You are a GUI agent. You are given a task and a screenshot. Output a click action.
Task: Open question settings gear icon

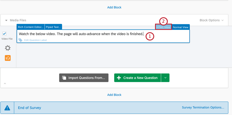pyautogui.click(x=8, y=48)
